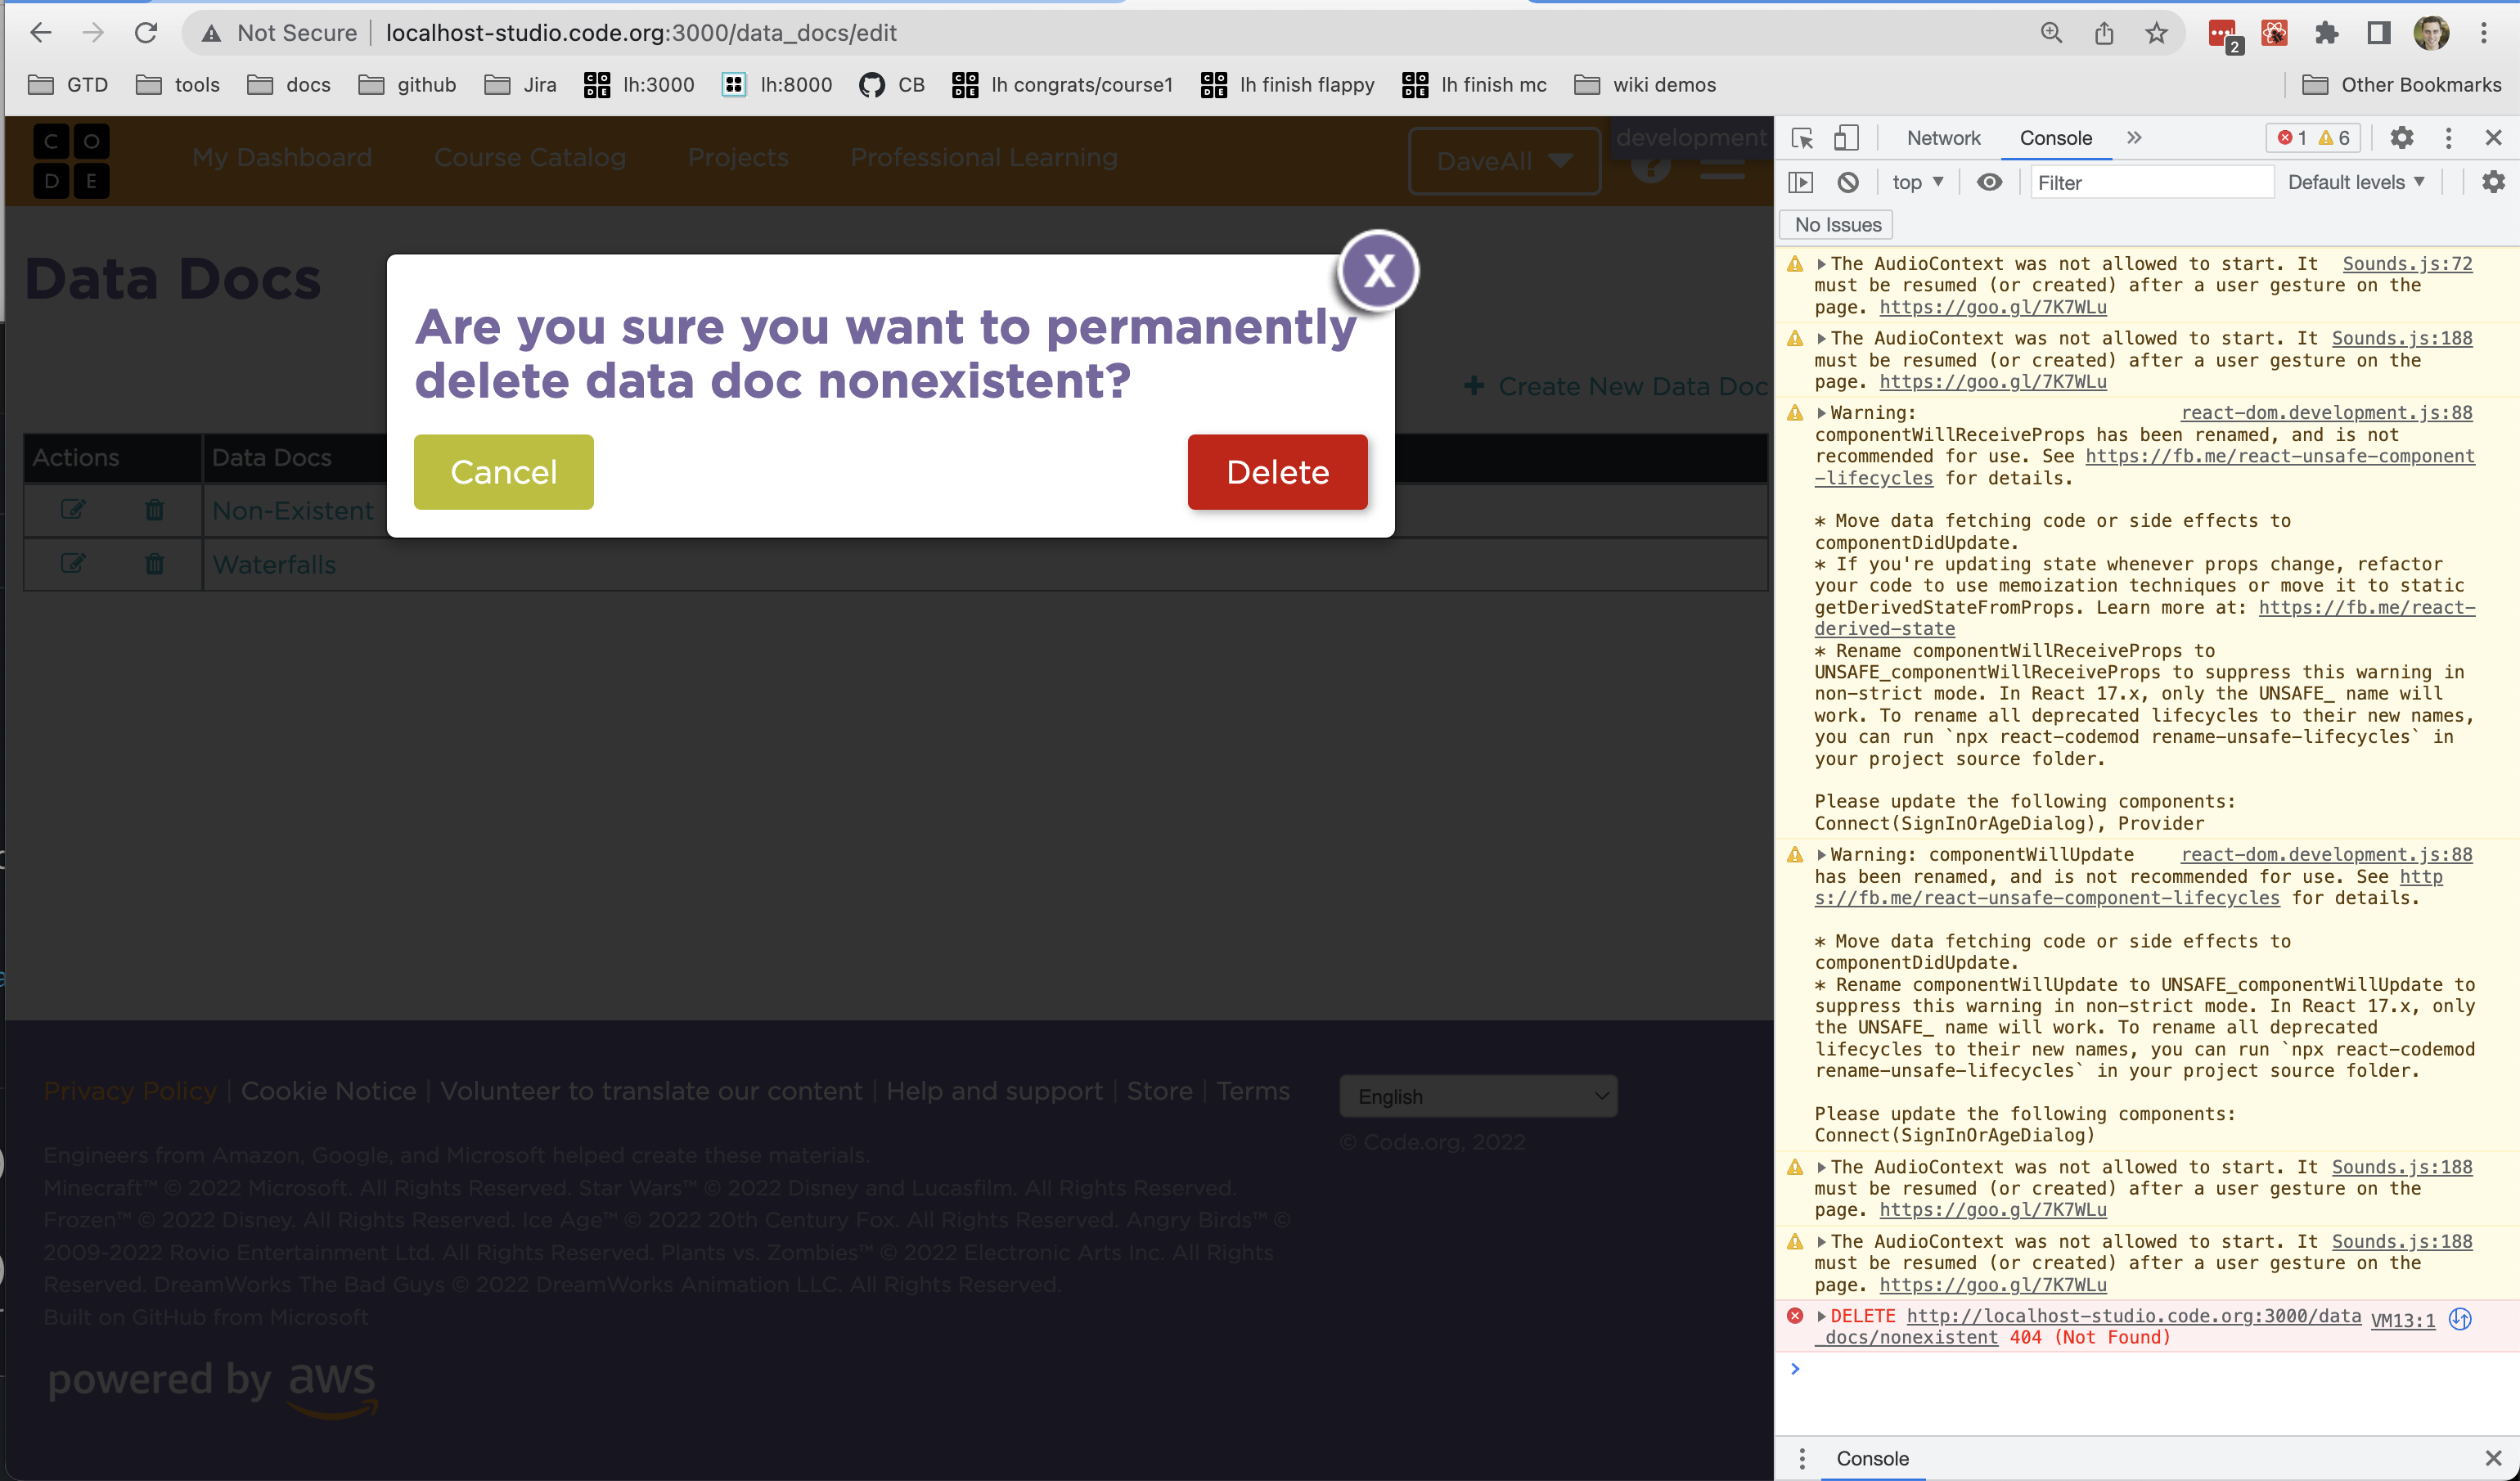The image size is (2520, 1481).
Task: Open the VM13:1 source link
Action: (2402, 1320)
